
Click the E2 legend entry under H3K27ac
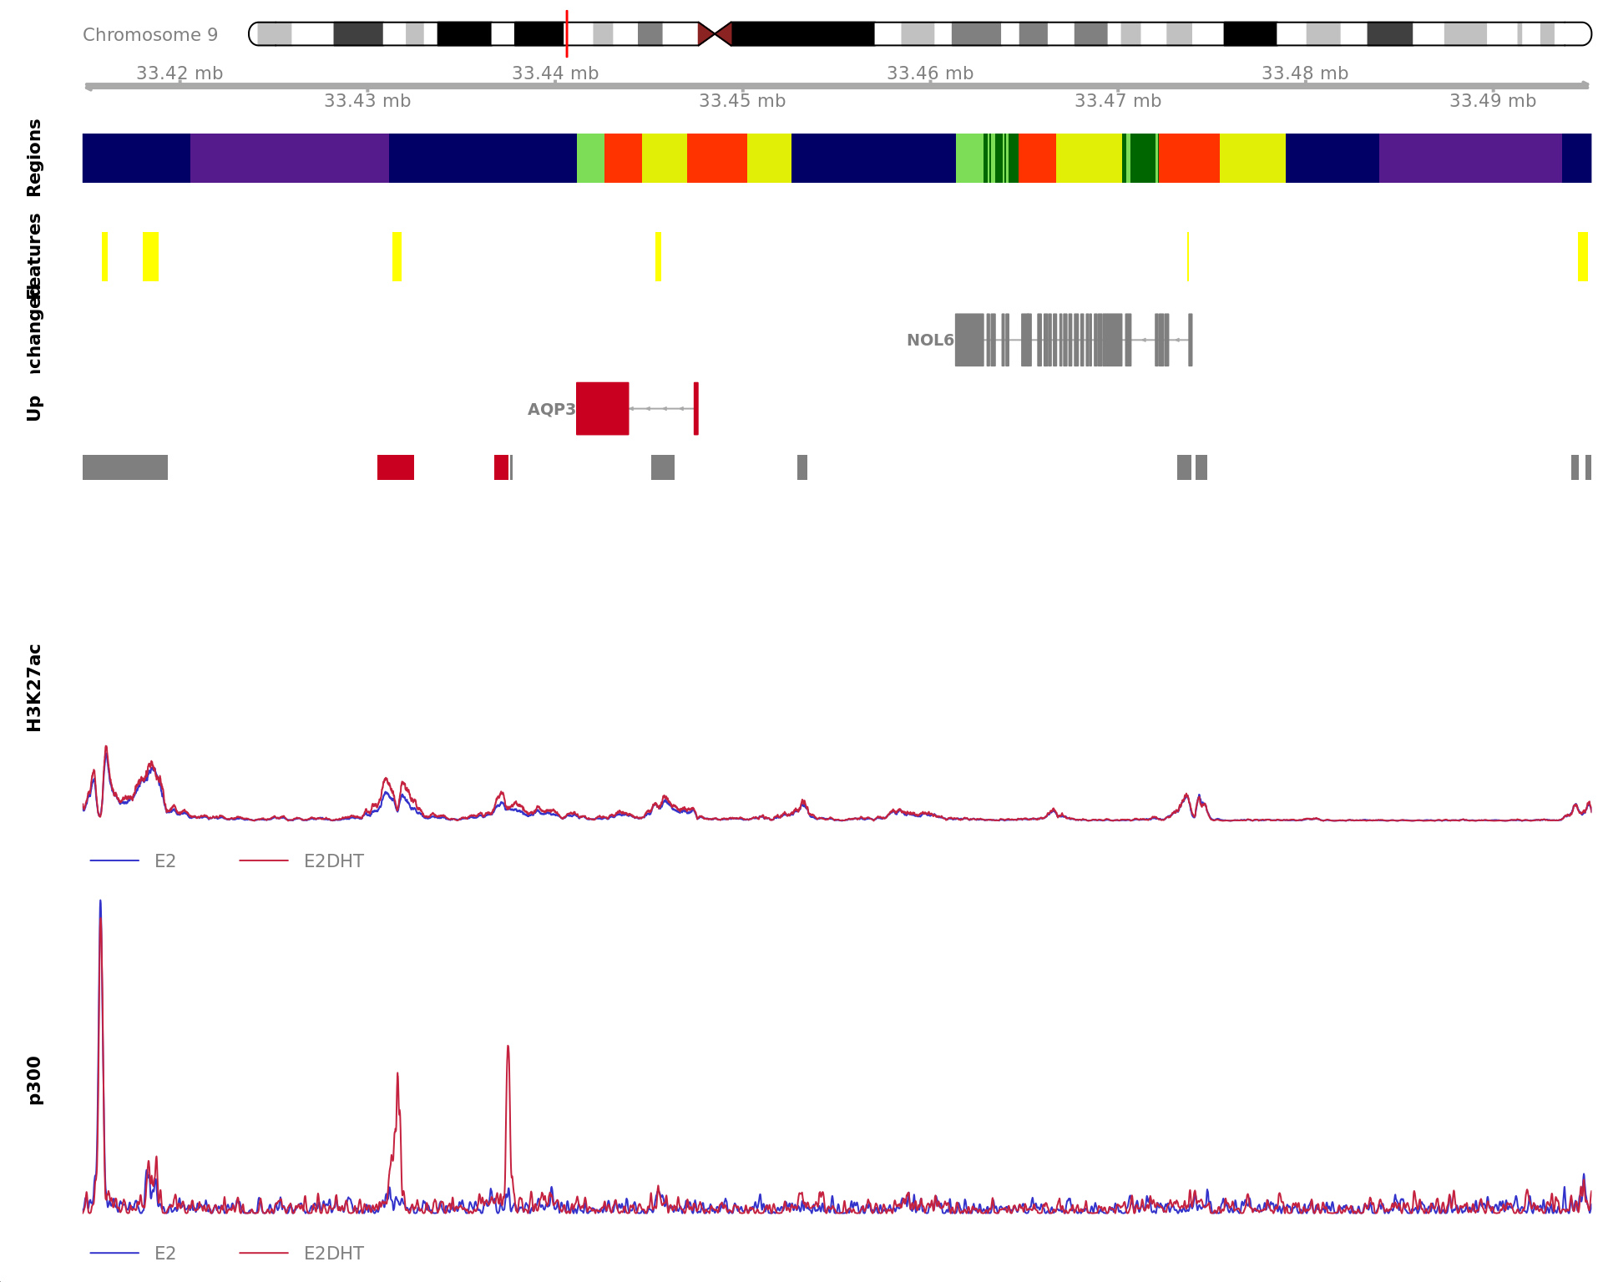134,861
